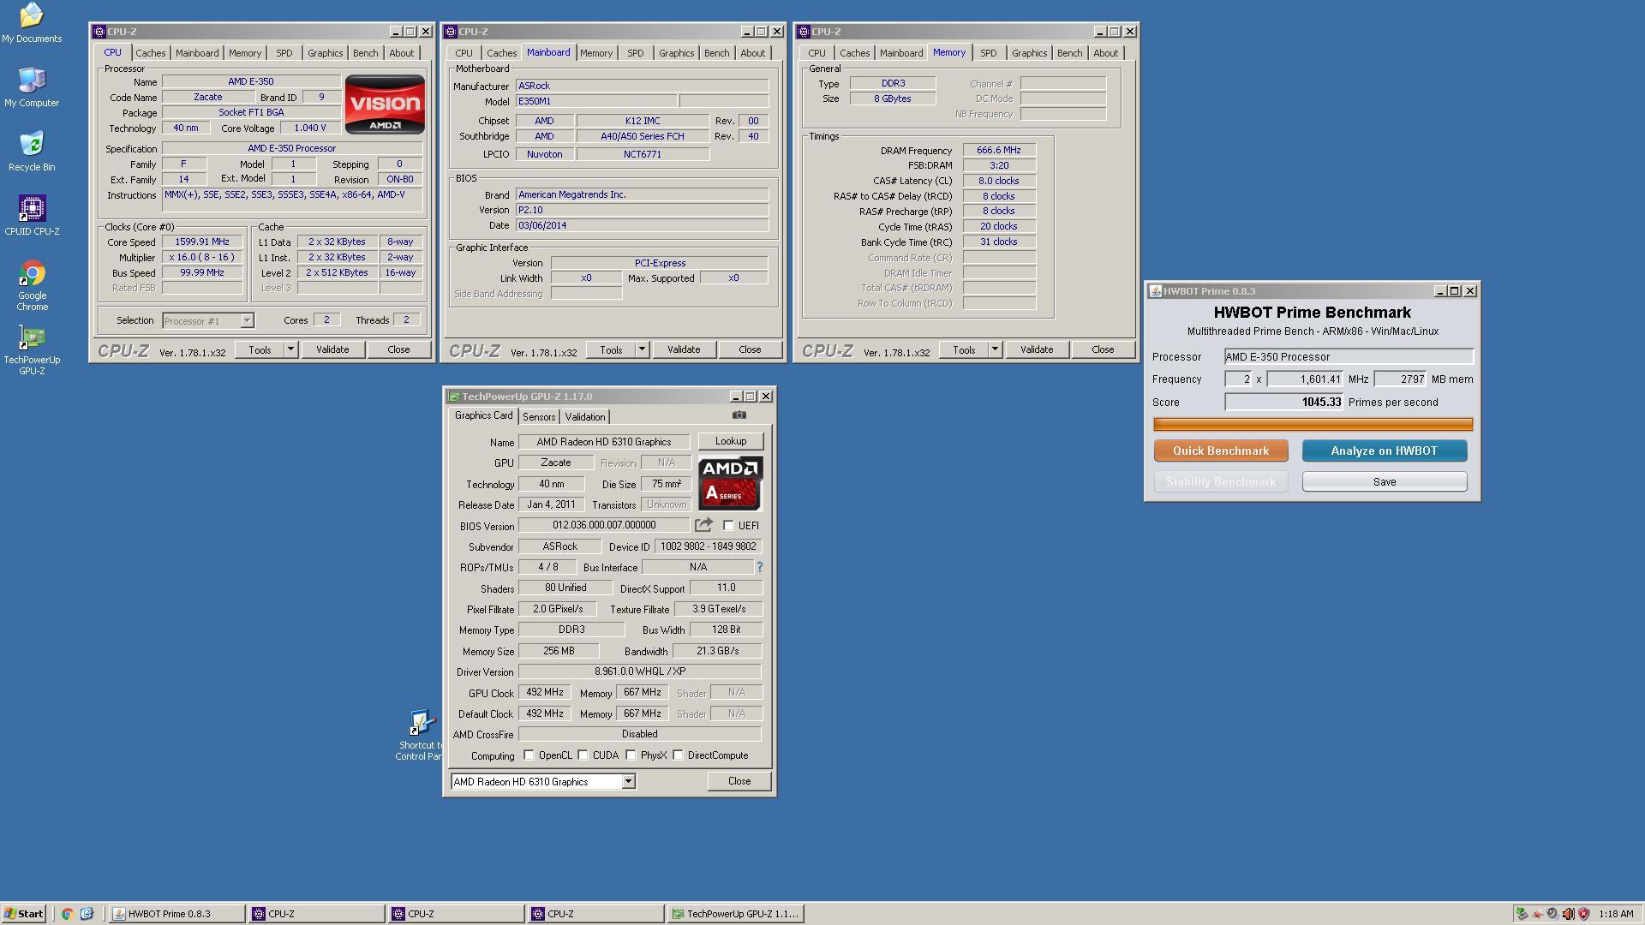Click HWBOT Score value field
This screenshot has width=1645, height=925.
tap(1283, 402)
